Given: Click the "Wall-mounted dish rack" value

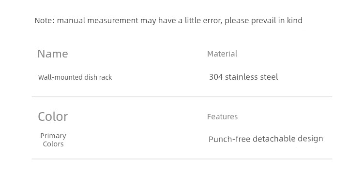Looking at the screenshot, I should tap(75, 77).
